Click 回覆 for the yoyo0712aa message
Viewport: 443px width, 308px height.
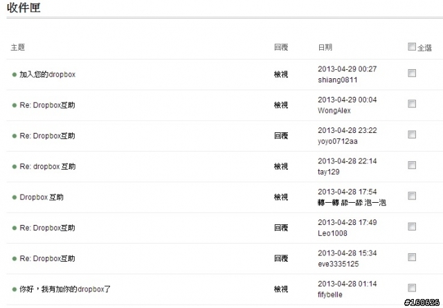(281, 136)
